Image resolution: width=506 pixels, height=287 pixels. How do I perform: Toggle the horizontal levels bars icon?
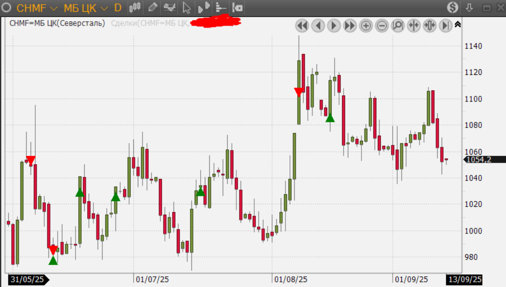(221, 8)
